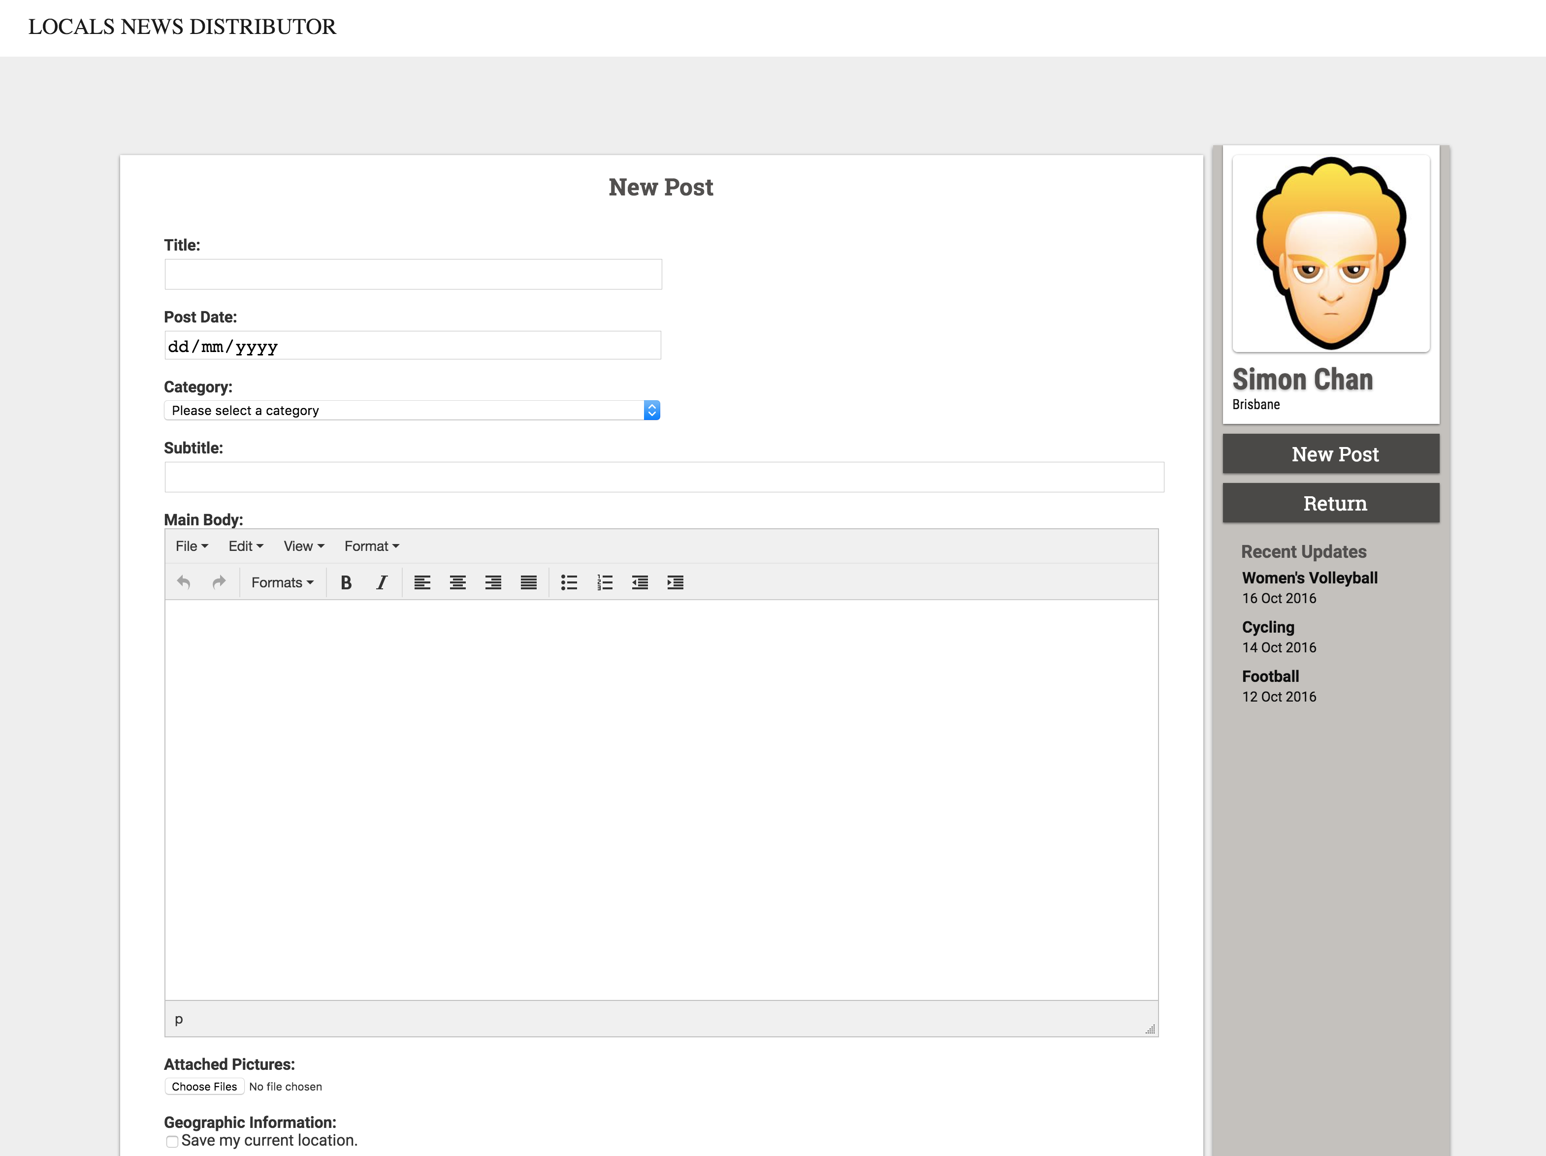Click the Simon Chan name
The width and height of the screenshot is (1546, 1156).
(1302, 380)
